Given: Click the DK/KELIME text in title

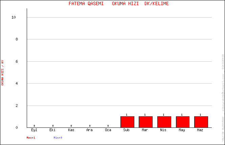Looking at the screenshot, I should coord(156,4).
